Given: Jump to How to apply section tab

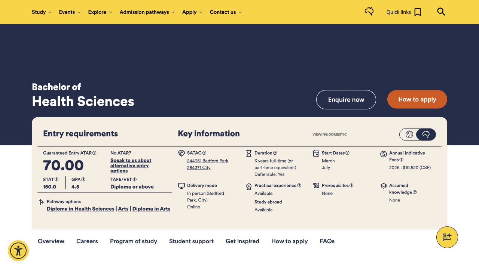Looking at the screenshot, I should pos(289,241).
